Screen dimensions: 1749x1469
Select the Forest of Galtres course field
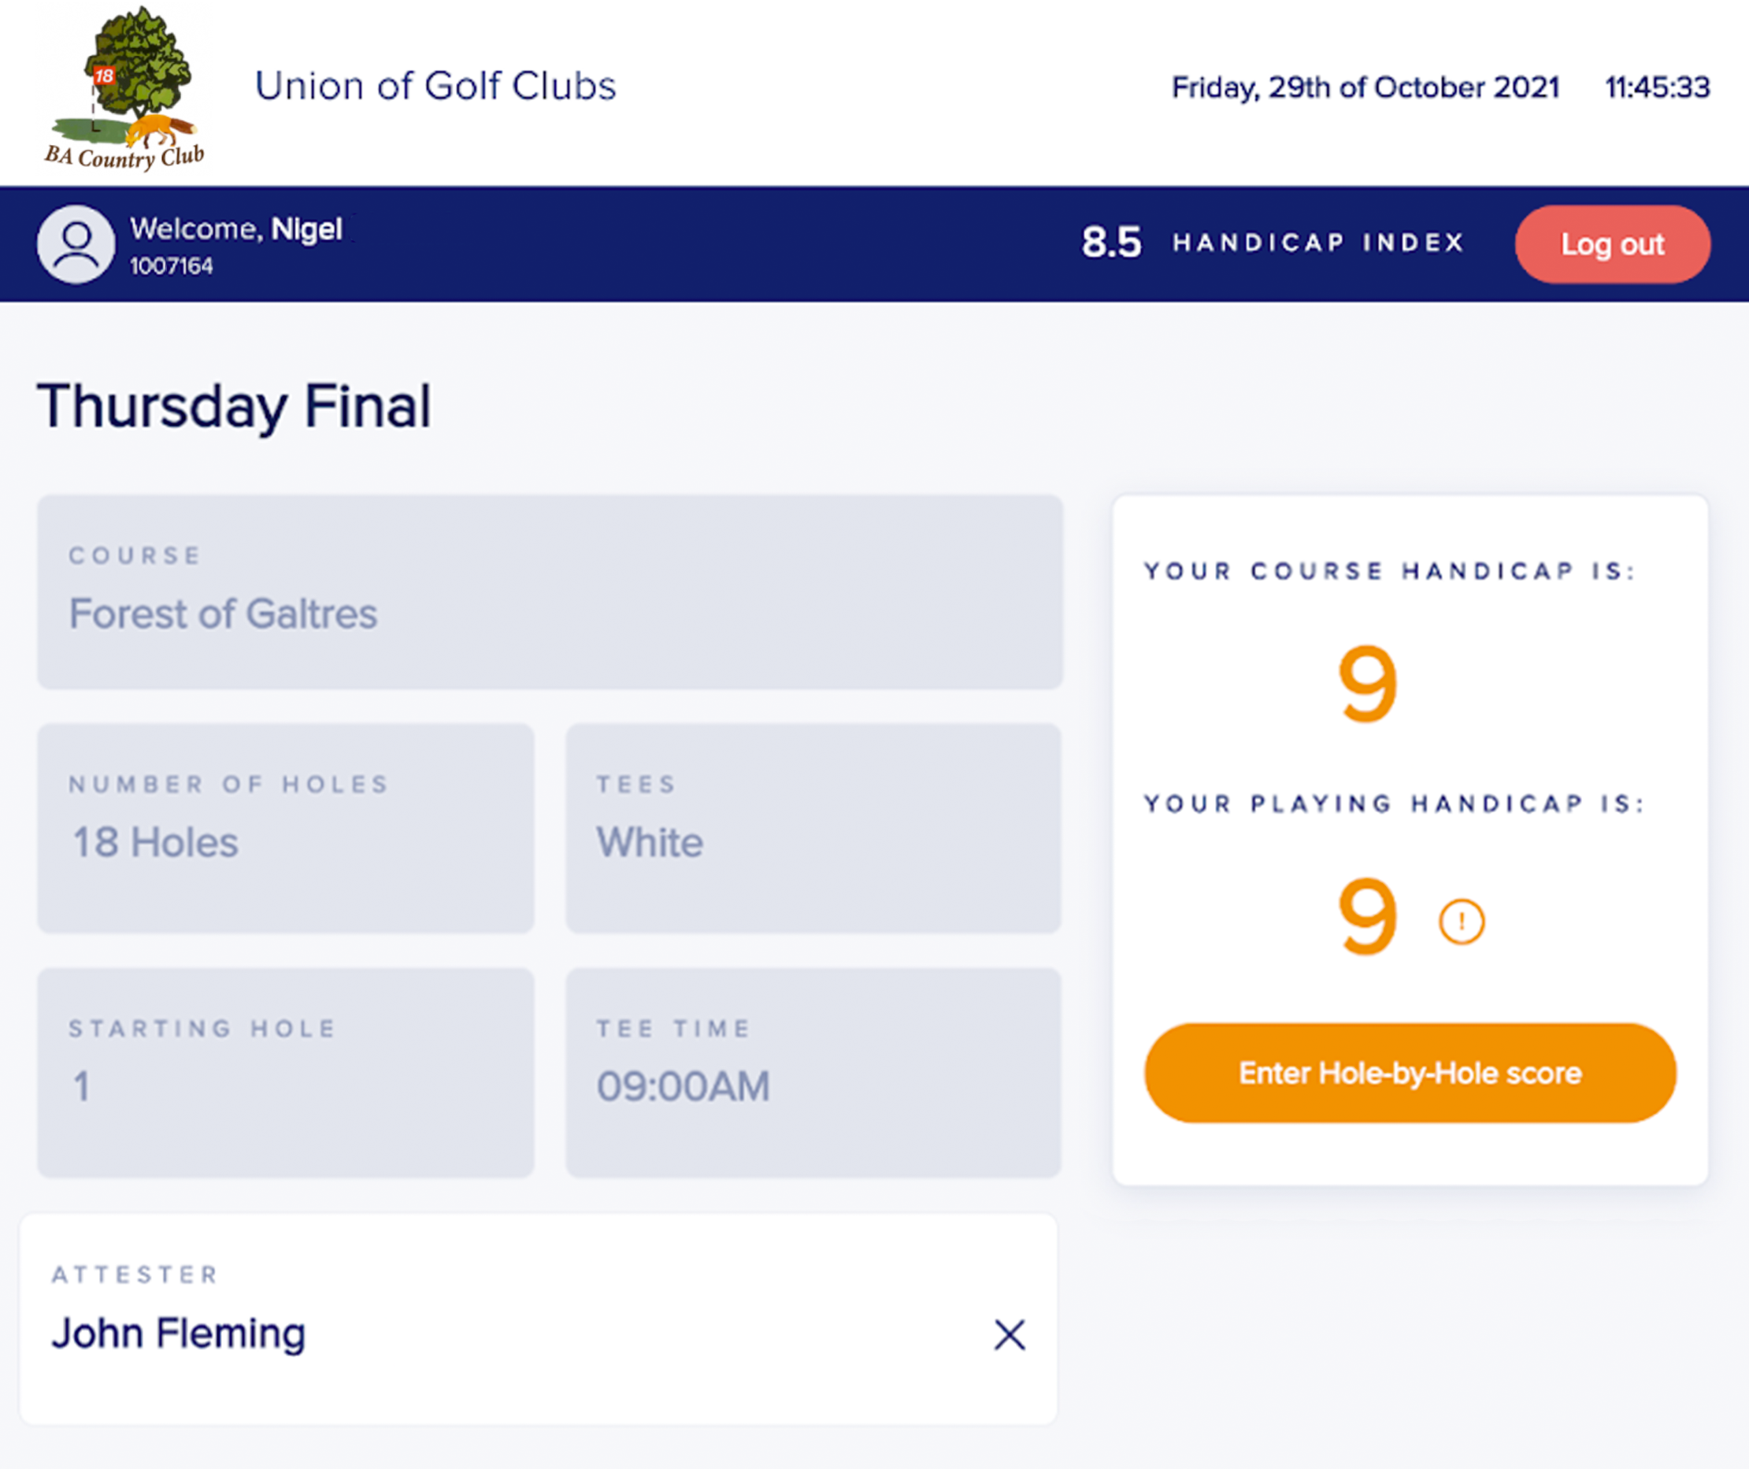click(x=550, y=592)
